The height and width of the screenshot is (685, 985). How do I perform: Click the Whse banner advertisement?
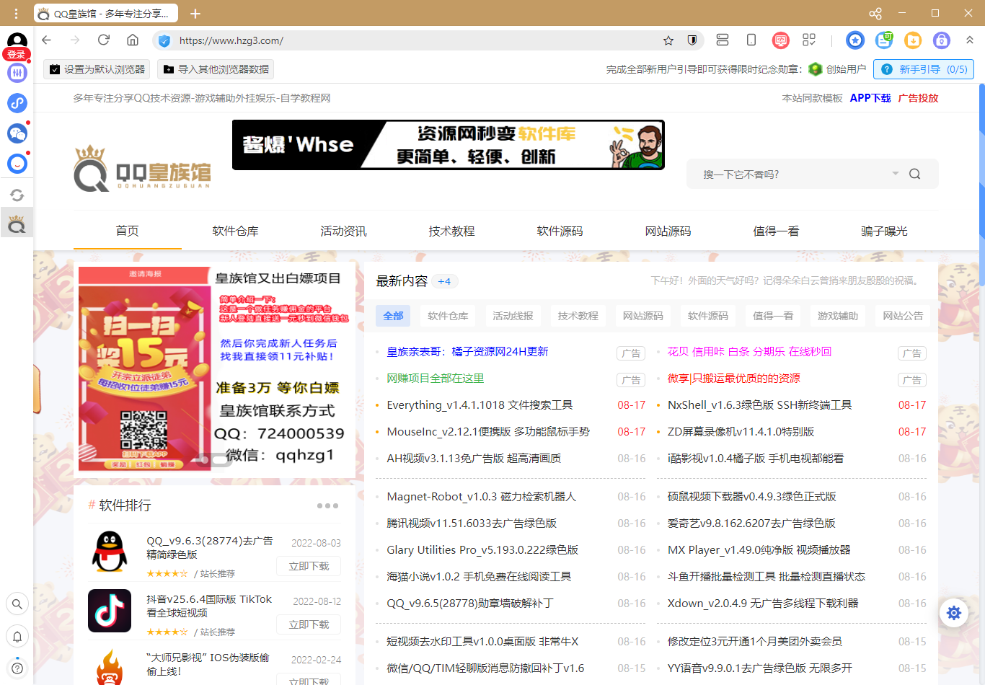[x=448, y=145]
